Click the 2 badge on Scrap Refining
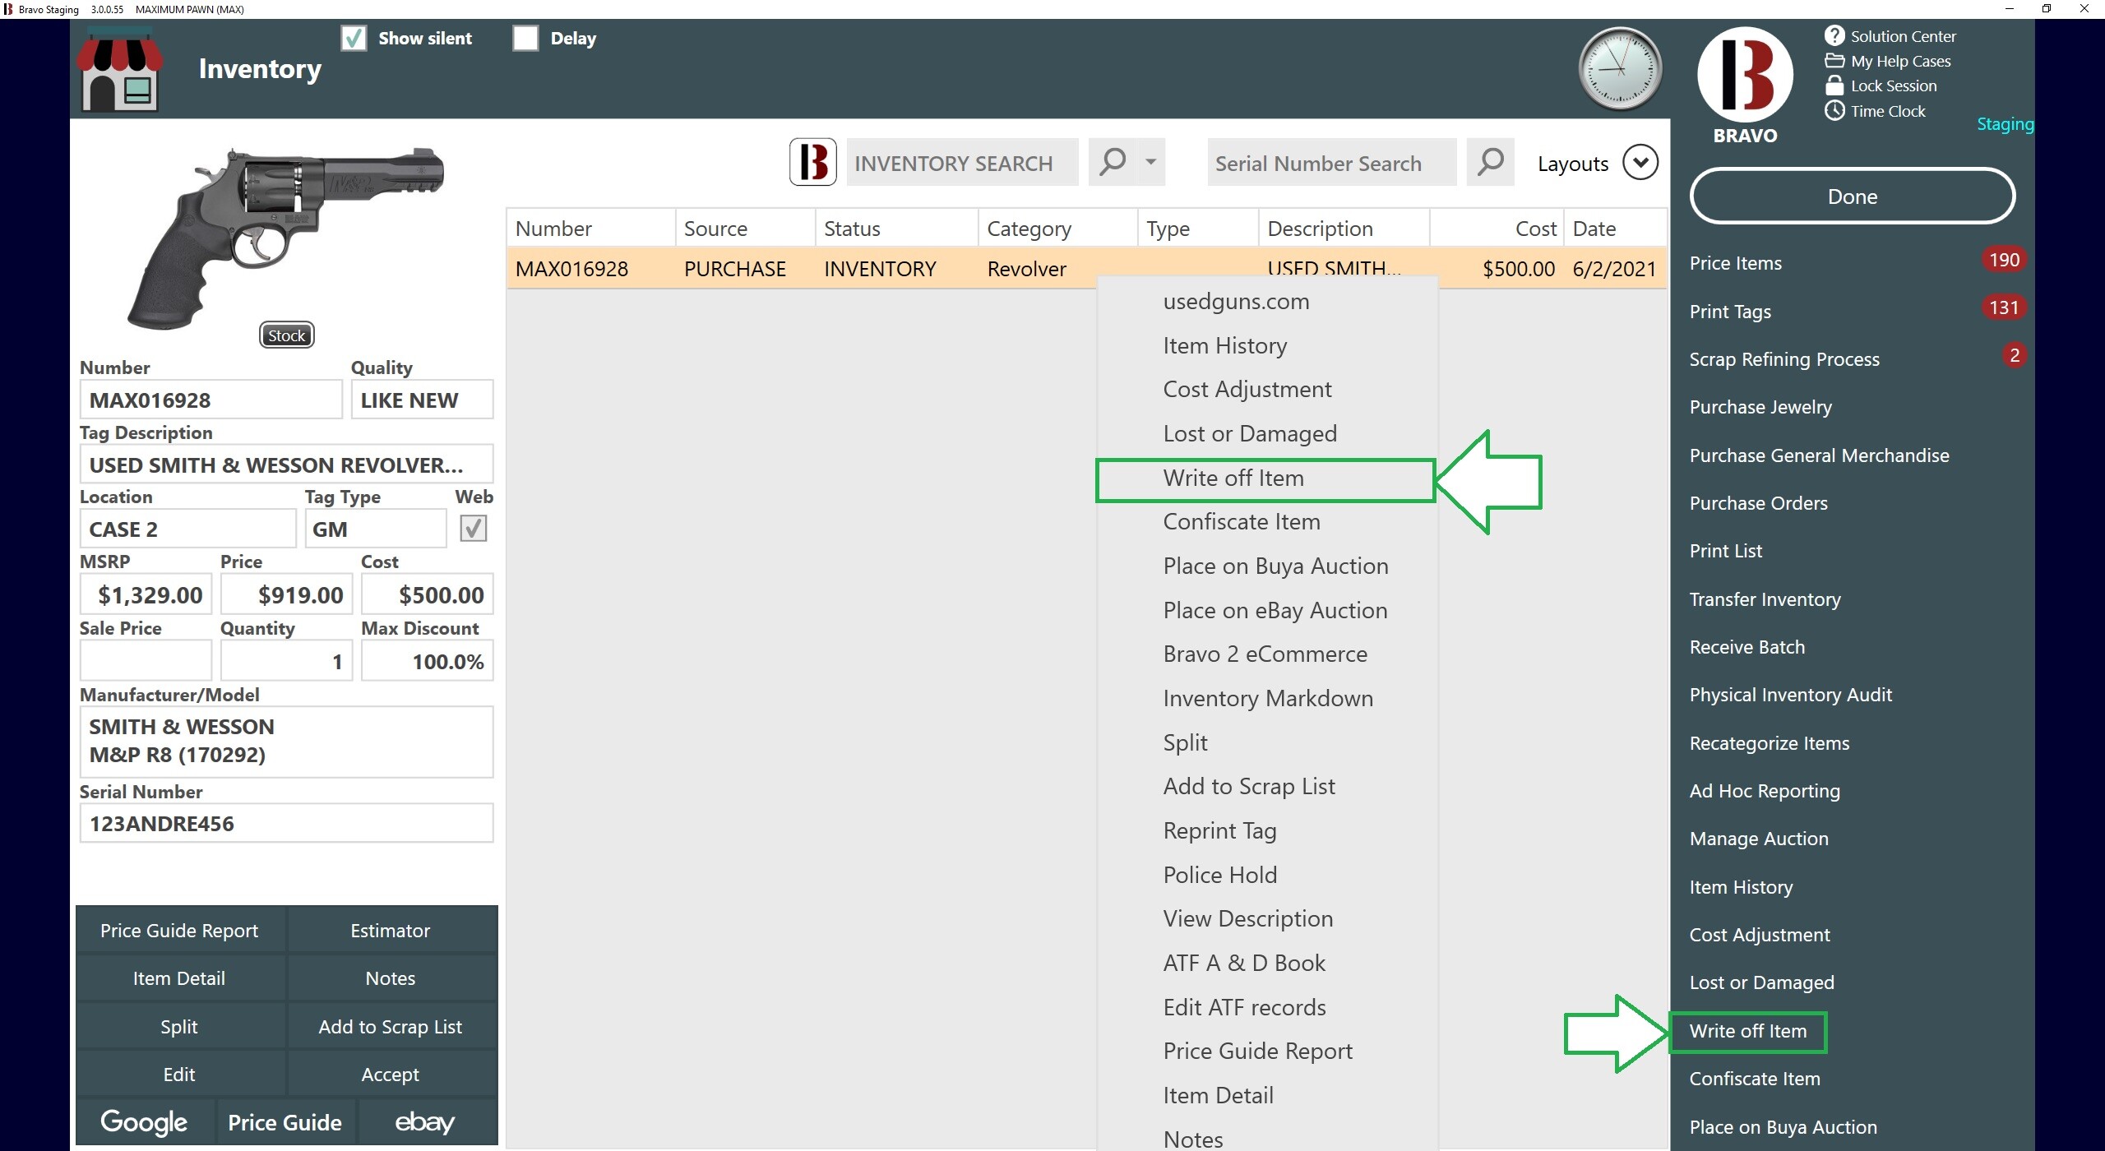The height and width of the screenshot is (1151, 2105). tap(2014, 355)
